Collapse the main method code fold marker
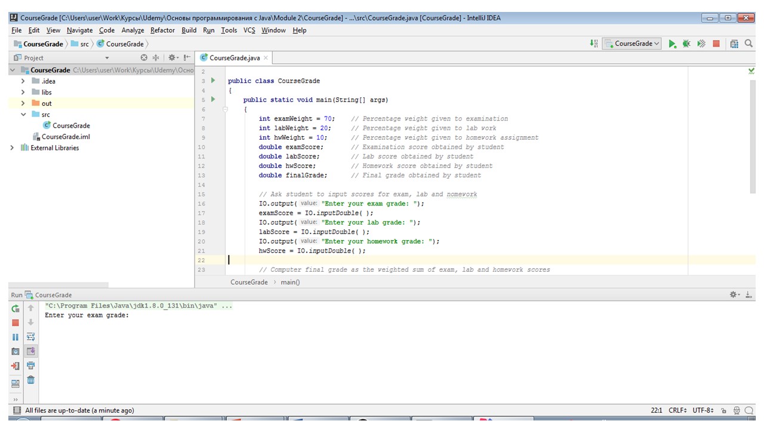This screenshot has height=430, width=764. point(225,109)
